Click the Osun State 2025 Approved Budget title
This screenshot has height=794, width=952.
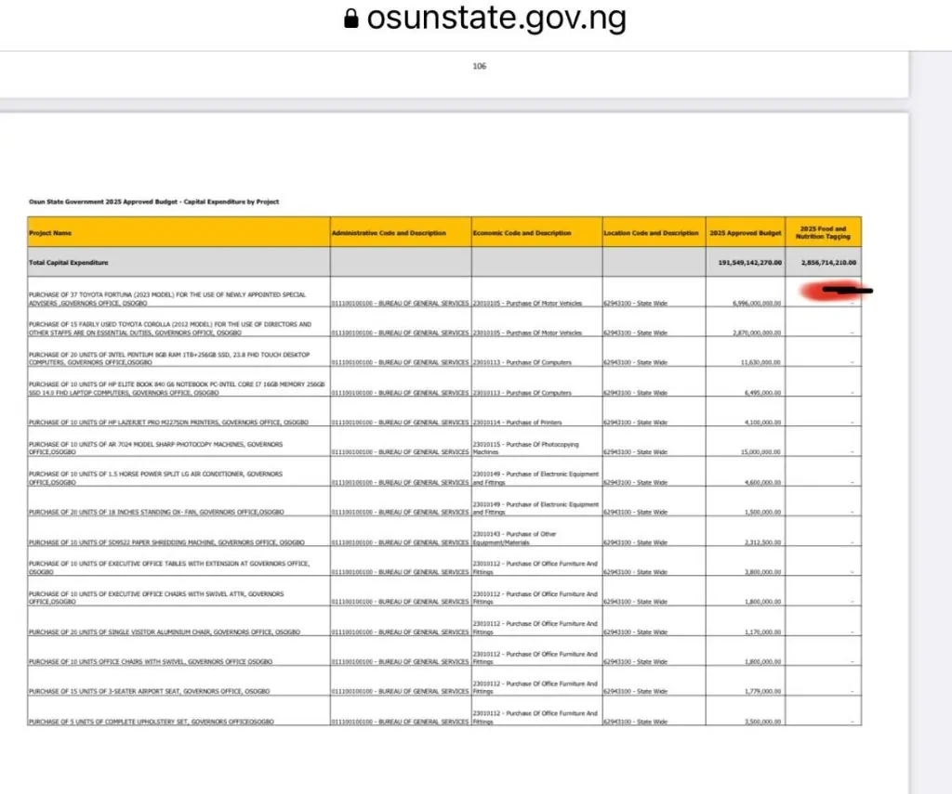153,202
